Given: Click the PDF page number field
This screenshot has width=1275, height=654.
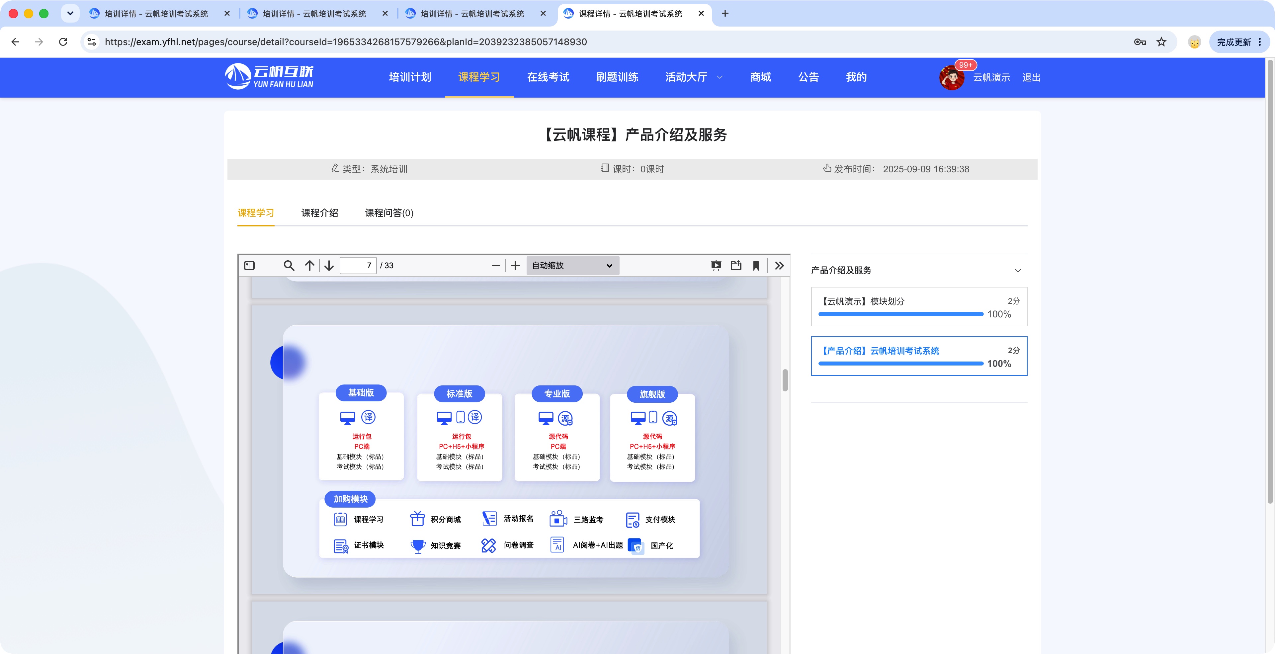Looking at the screenshot, I should click(358, 266).
